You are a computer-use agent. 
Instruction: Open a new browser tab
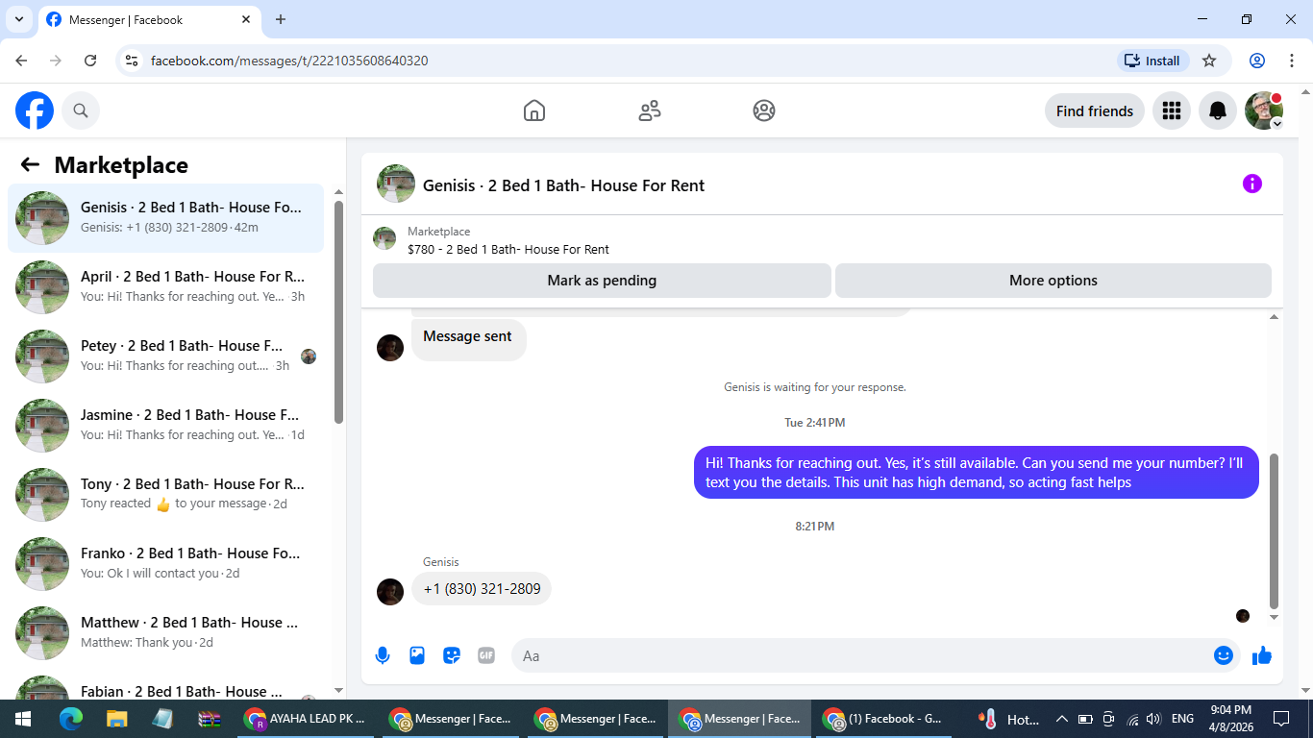click(281, 19)
